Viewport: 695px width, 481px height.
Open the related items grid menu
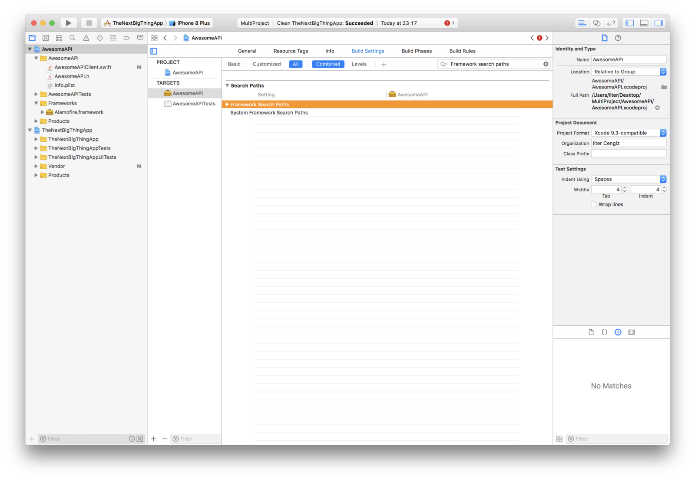click(154, 38)
